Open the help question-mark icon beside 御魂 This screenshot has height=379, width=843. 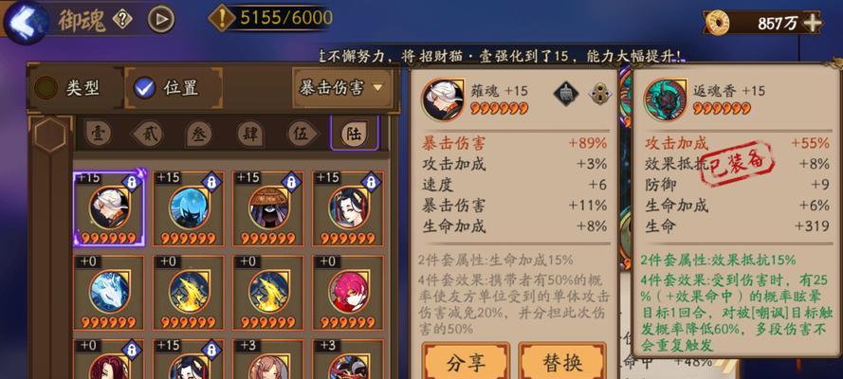tap(122, 20)
